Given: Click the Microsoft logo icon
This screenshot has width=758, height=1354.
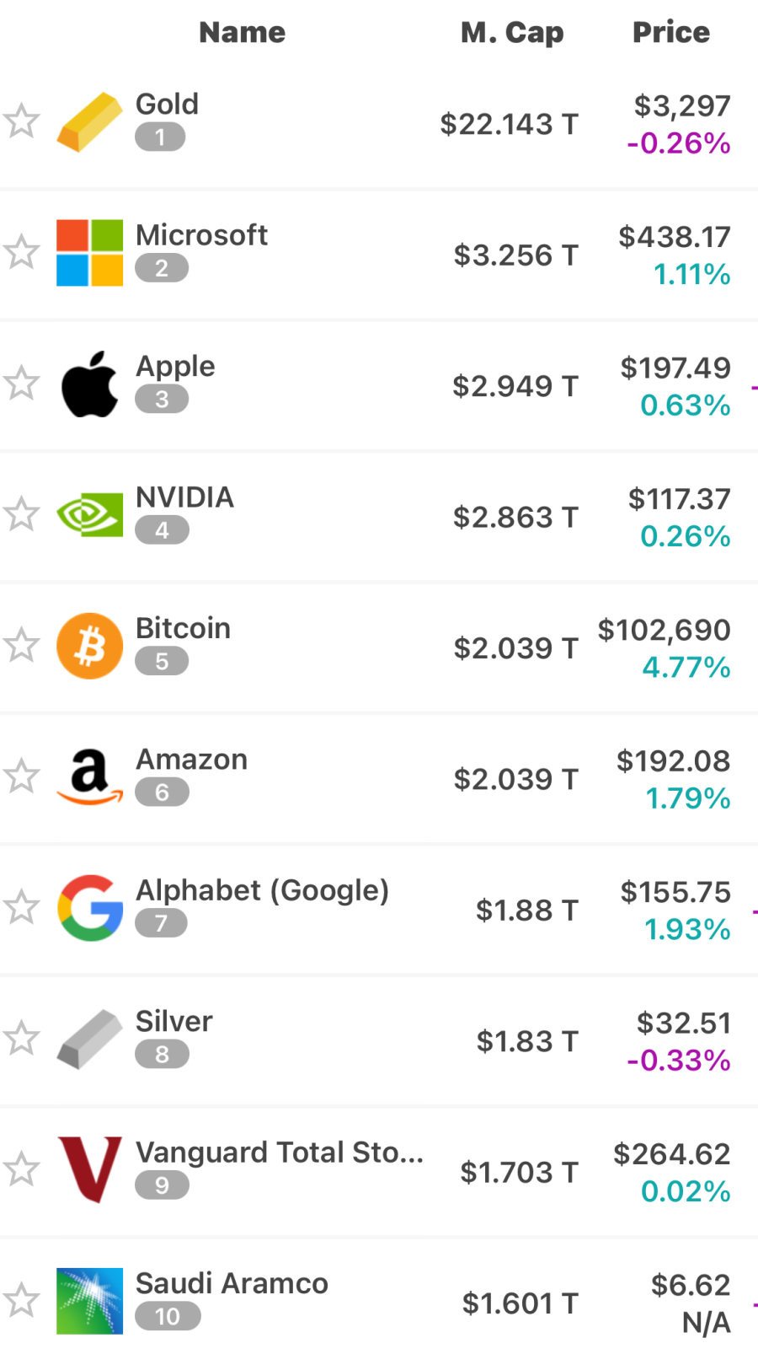Looking at the screenshot, I should point(89,253).
